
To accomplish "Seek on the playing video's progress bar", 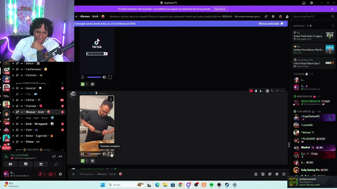I will pos(94,154).
